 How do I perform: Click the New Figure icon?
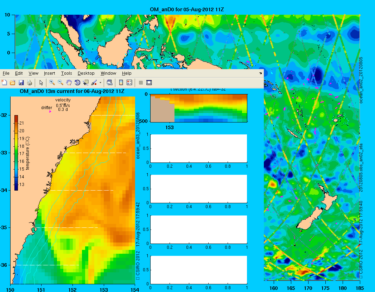tap(4, 82)
